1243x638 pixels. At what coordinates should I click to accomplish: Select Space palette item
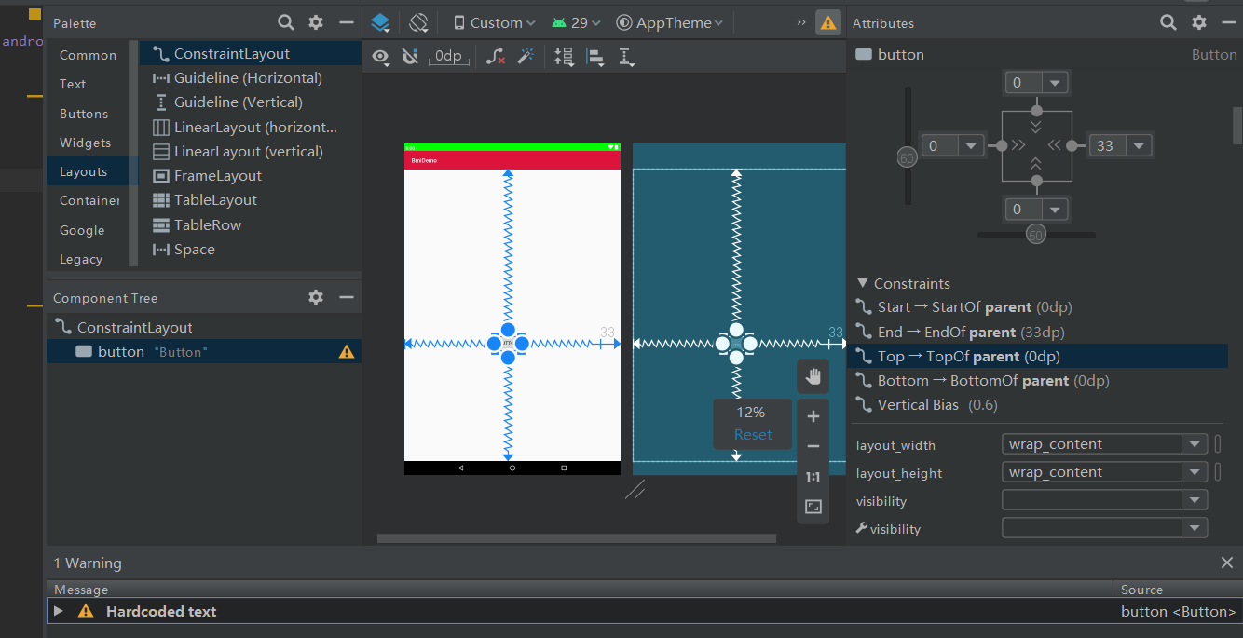pos(250,250)
